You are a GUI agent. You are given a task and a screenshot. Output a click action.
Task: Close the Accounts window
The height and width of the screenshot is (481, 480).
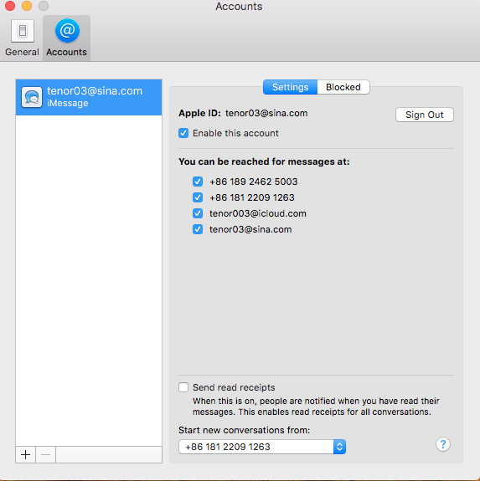pos(10,6)
